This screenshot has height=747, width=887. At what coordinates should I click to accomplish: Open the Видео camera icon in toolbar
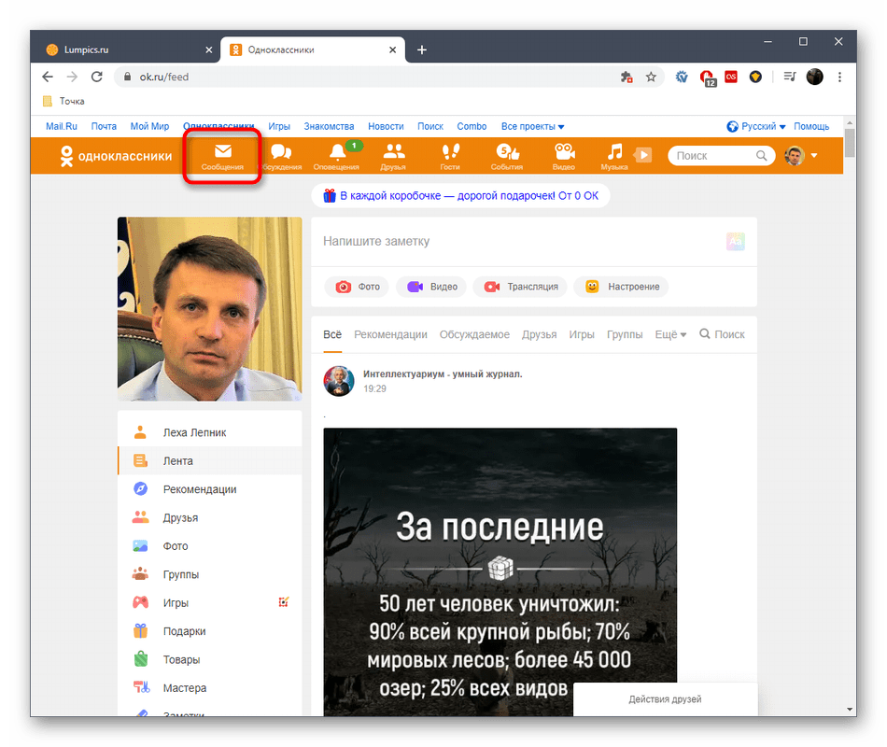pyautogui.click(x=563, y=156)
